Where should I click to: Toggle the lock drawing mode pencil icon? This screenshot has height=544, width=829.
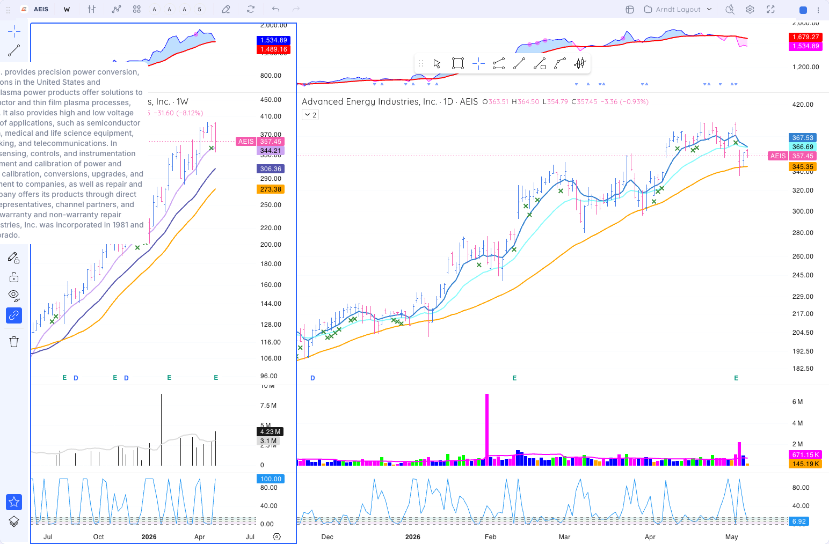pyautogui.click(x=14, y=258)
